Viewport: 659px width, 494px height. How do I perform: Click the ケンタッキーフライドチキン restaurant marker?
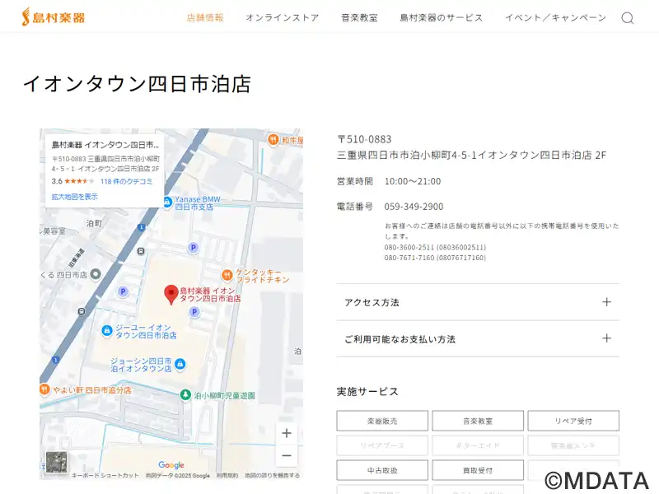[227, 275]
